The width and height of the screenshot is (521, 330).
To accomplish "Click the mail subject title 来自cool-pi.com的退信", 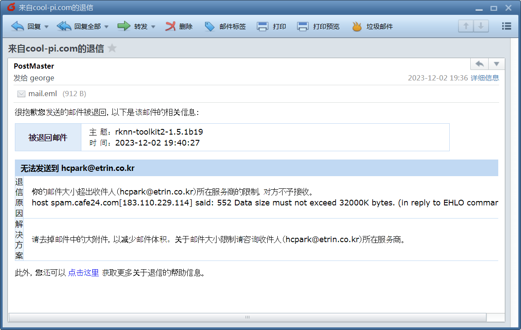I will [56, 49].
